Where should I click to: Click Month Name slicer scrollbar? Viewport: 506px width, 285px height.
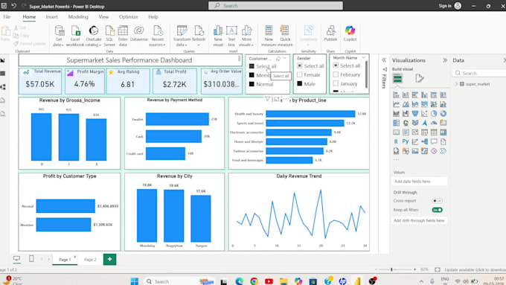pos(366,74)
